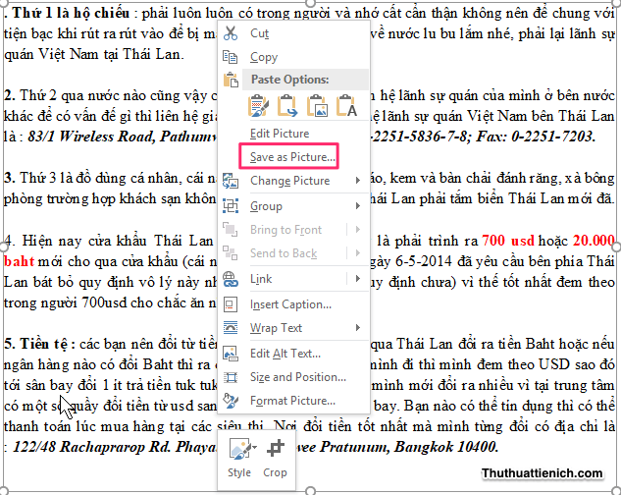The height and width of the screenshot is (495, 621).
Task: Click the Wrap Text icon
Action: click(231, 328)
